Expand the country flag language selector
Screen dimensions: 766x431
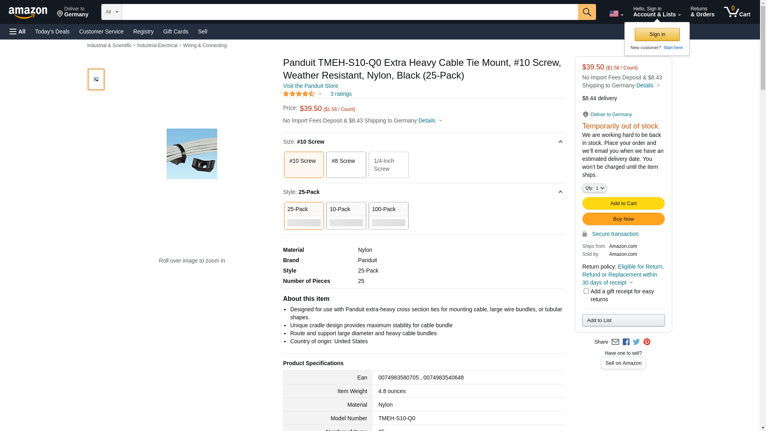[616, 14]
